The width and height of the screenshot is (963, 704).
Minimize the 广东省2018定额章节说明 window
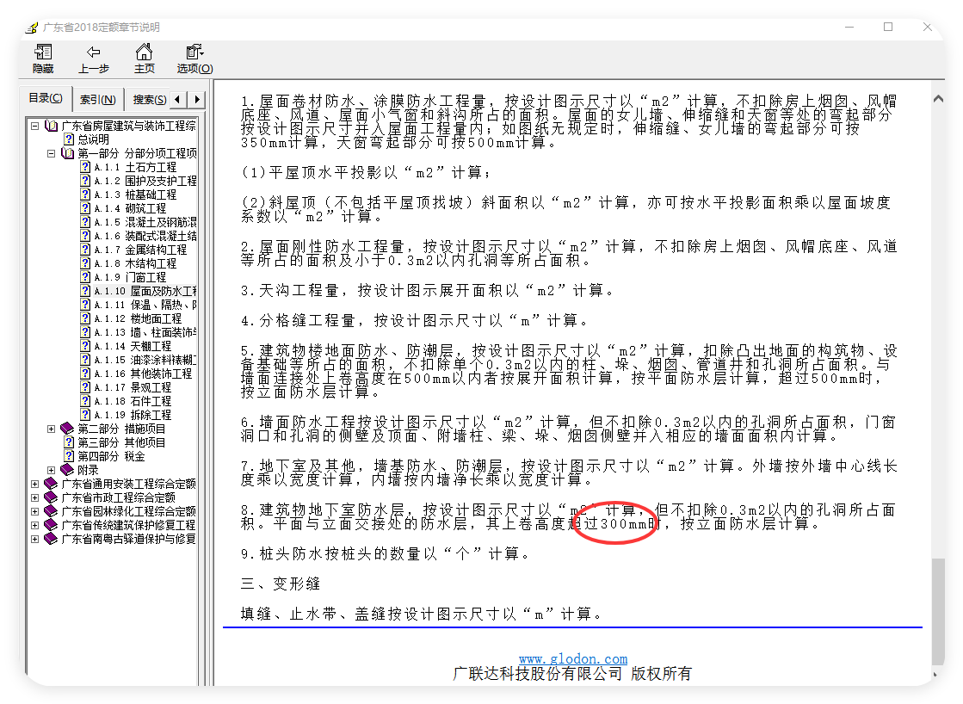tap(850, 27)
